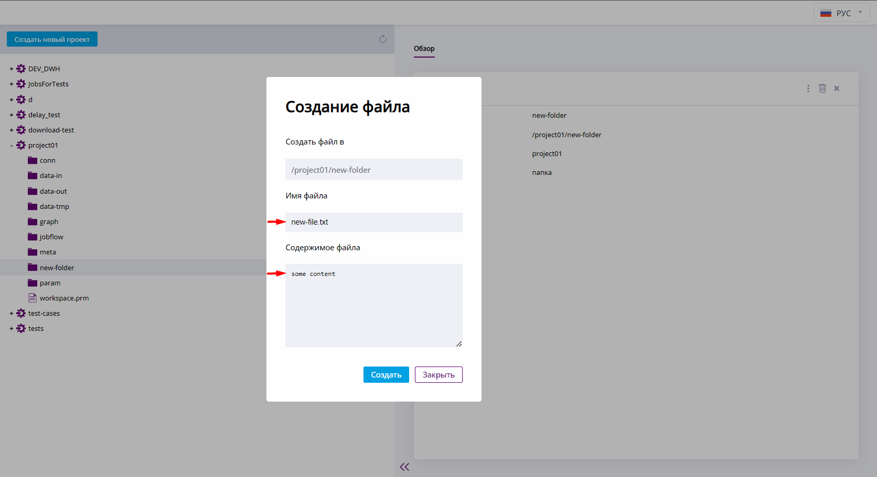The image size is (877, 477).
Task: Click the text area resize handle
Action: (x=459, y=344)
